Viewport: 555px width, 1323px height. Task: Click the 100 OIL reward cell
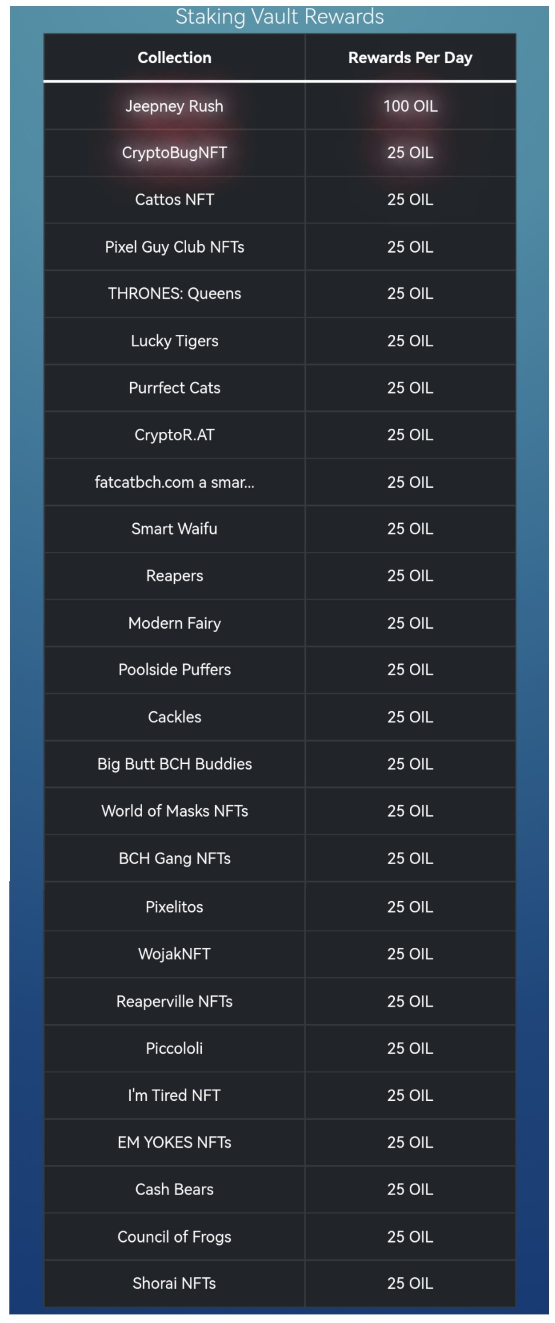[410, 106]
